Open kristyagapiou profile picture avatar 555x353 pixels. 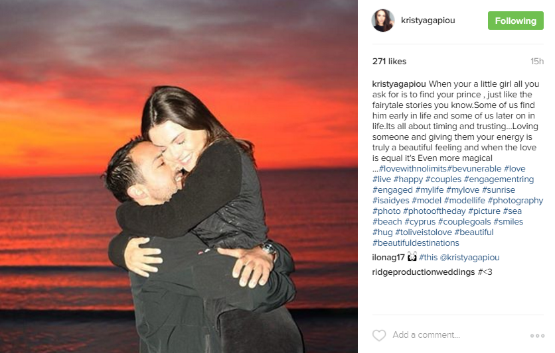[382, 21]
